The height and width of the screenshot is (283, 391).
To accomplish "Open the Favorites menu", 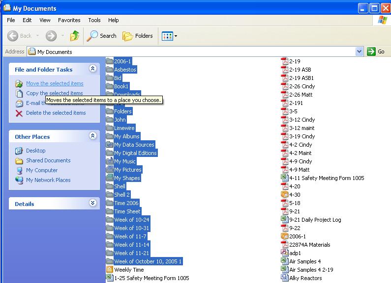I will click(69, 20).
